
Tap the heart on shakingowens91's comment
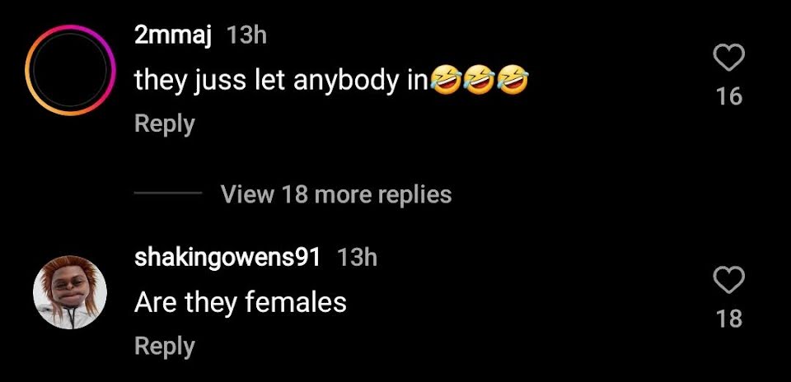pos(729,280)
